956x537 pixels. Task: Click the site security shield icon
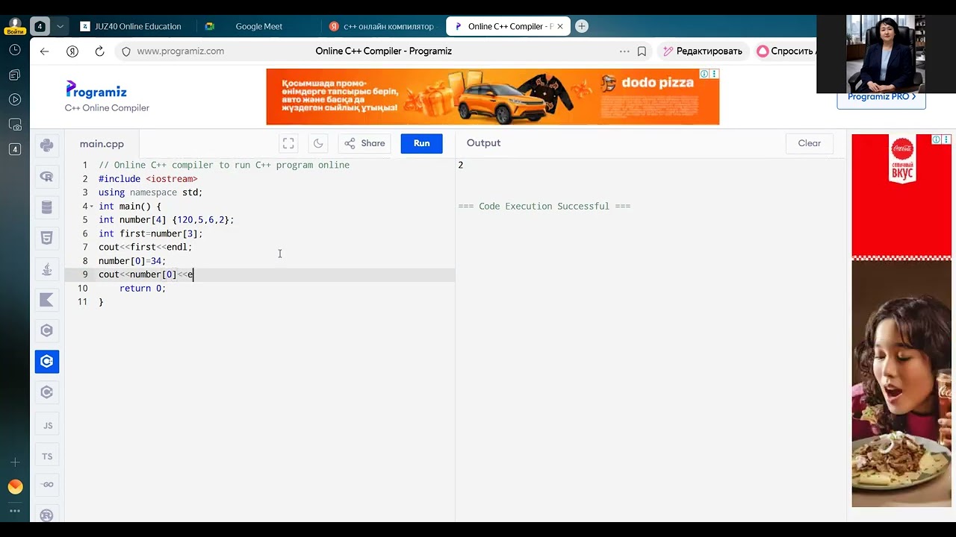pyautogui.click(x=125, y=51)
